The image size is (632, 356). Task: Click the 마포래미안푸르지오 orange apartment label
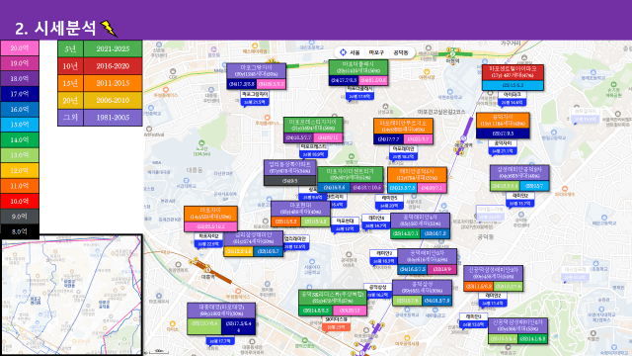[x=404, y=127]
